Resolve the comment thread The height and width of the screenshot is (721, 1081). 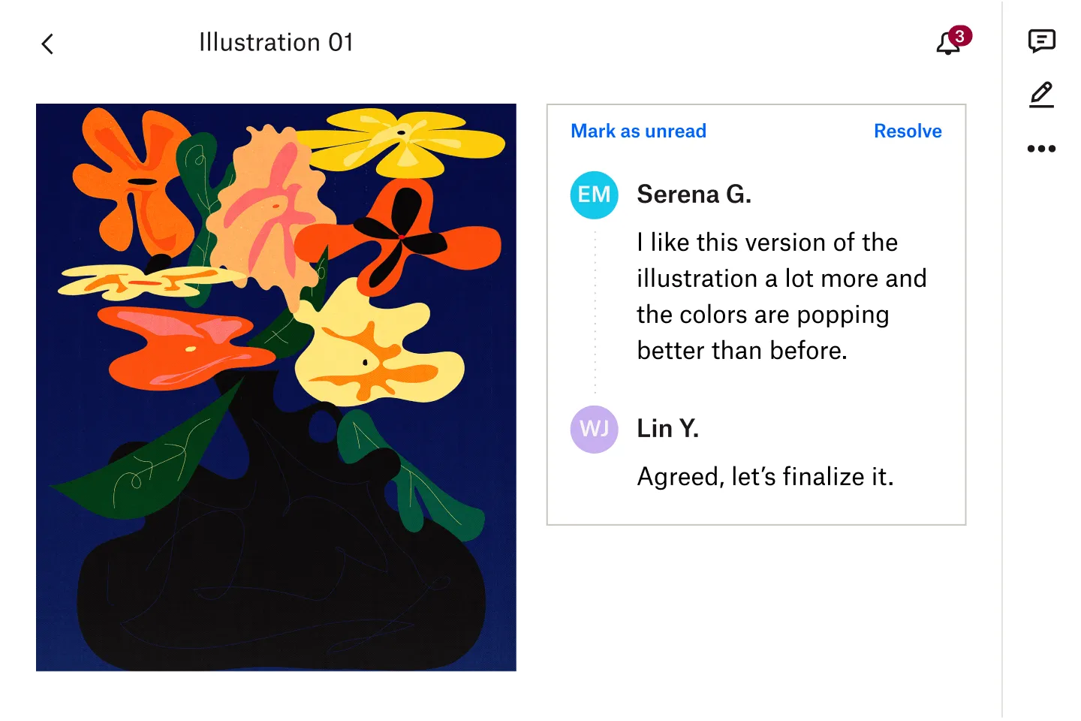(908, 131)
